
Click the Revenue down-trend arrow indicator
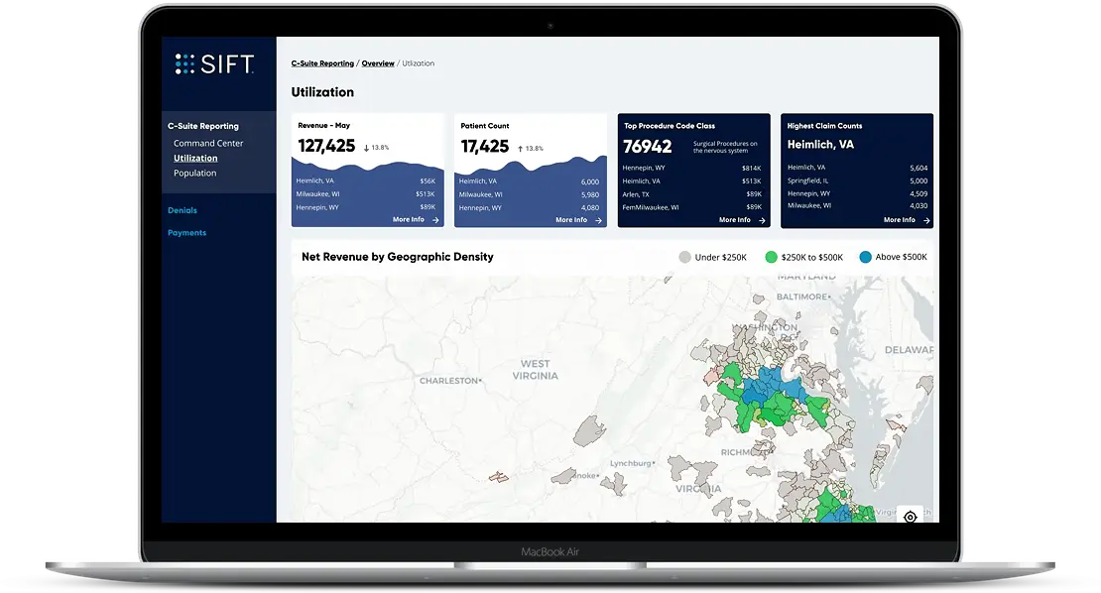pyautogui.click(x=366, y=148)
